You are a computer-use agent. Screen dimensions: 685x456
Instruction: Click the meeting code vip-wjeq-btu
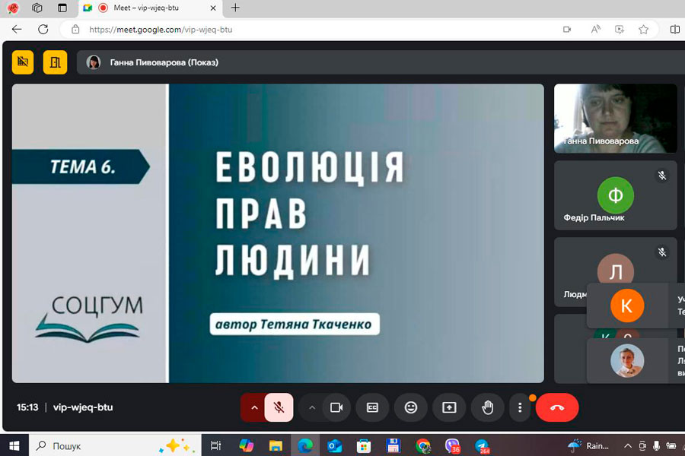point(83,407)
